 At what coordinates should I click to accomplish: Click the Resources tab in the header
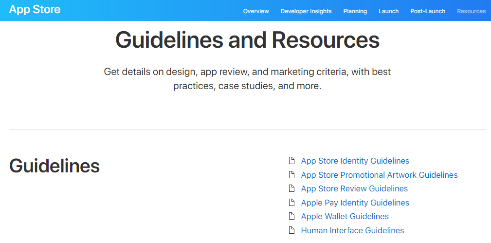(471, 11)
